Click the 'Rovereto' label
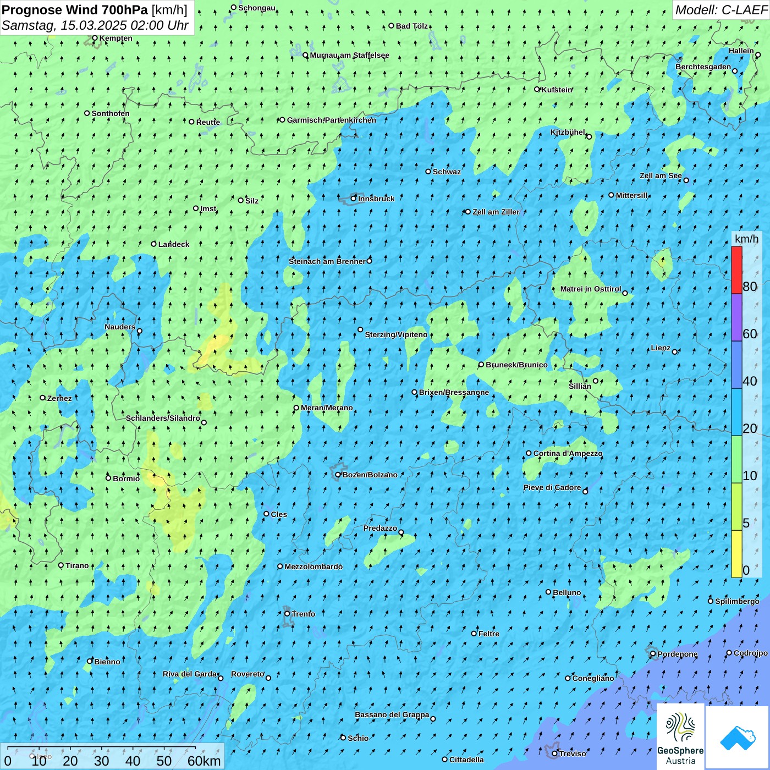The height and width of the screenshot is (770, 770). (x=248, y=674)
